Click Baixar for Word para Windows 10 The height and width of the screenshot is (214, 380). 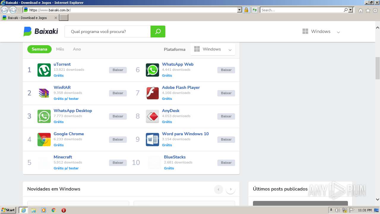pos(226,139)
